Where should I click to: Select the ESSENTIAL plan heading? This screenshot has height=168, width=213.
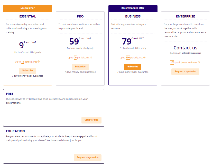click(x=27, y=16)
